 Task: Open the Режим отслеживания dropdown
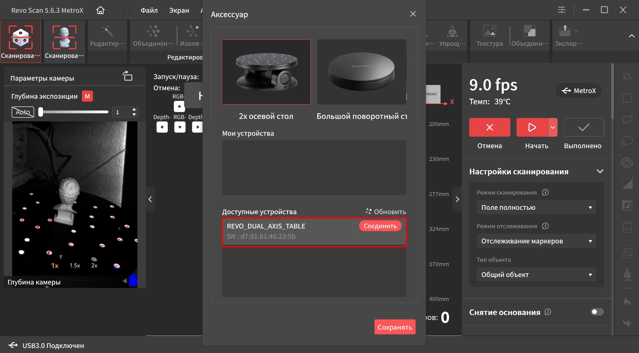536,241
